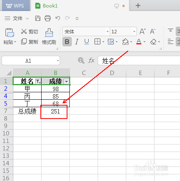
Task: Redo the last undone action
Action: [x=67, y=18]
